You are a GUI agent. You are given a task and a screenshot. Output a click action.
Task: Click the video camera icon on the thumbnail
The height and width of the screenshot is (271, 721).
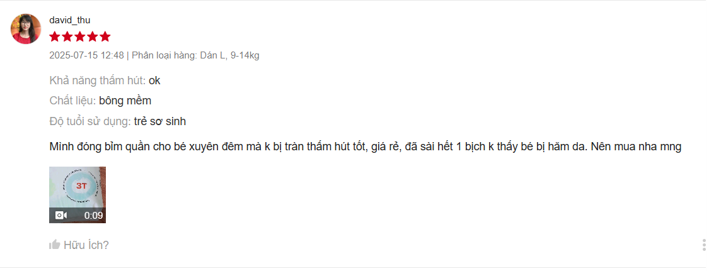pyautogui.click(x=61, y=215)
